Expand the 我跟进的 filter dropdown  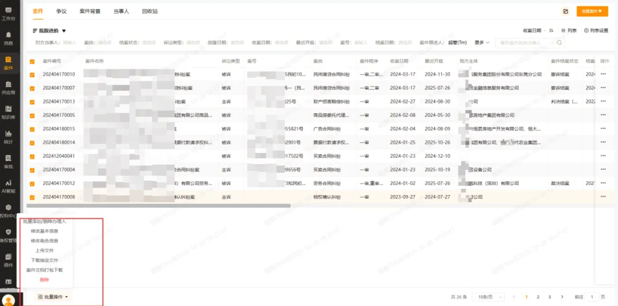(x=50, y=31)
